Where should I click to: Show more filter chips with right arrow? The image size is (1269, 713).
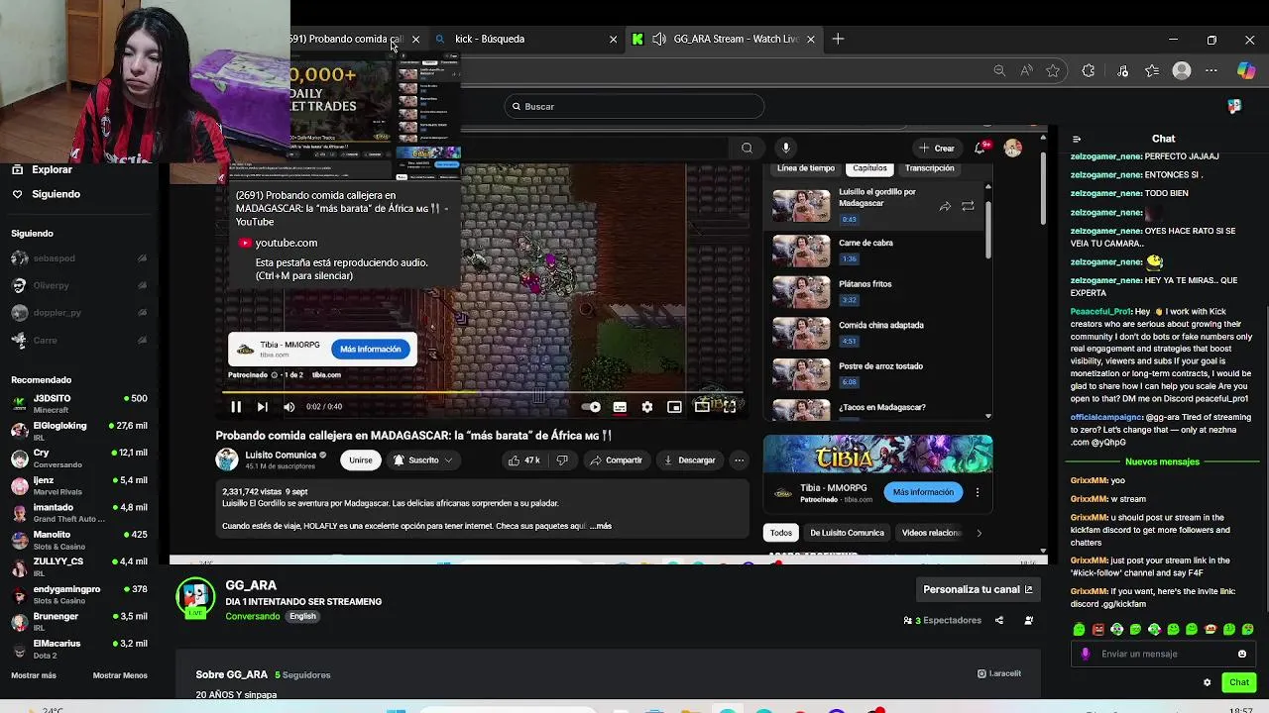pyautogui.click(x=979, y=533)
